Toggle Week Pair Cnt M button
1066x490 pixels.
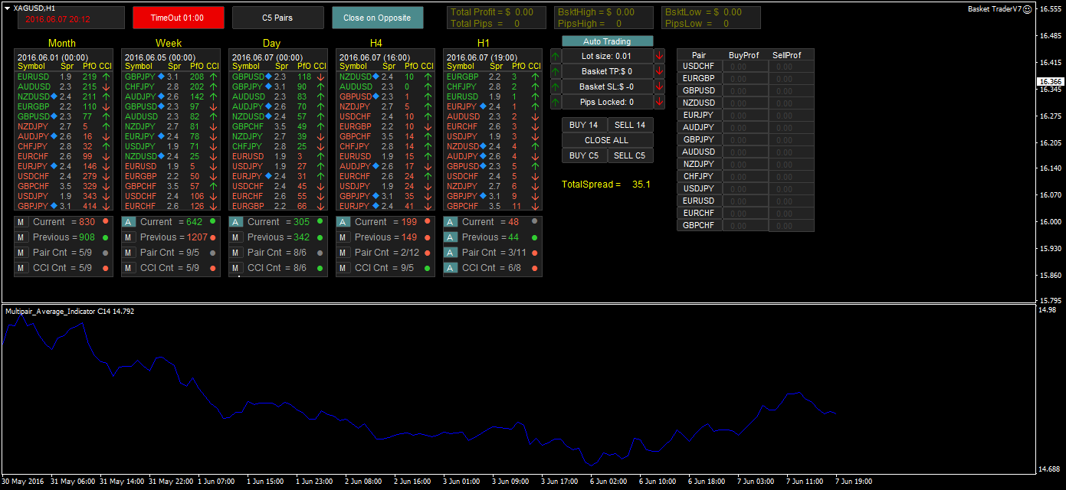(129, 253)
